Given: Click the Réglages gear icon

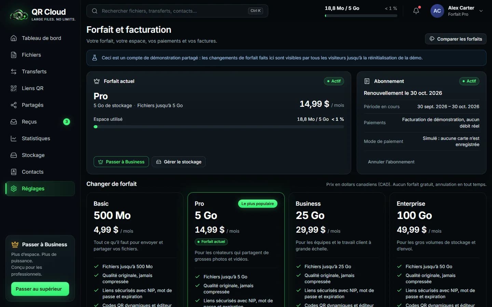Looking at the screenshot, I should point(14,189).
